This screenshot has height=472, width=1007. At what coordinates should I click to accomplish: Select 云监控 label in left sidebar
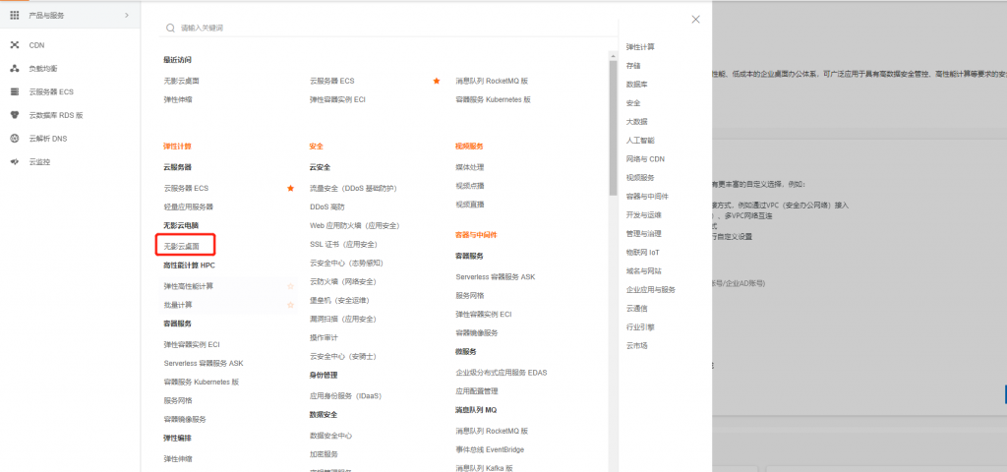[39, 162]
